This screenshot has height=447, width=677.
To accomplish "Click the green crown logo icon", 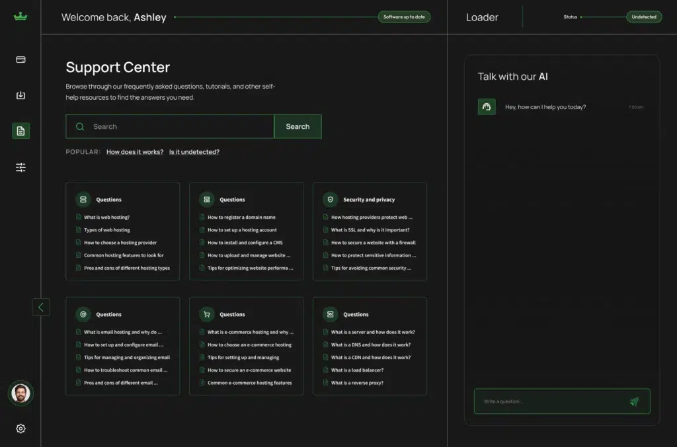I will point(20,17).
